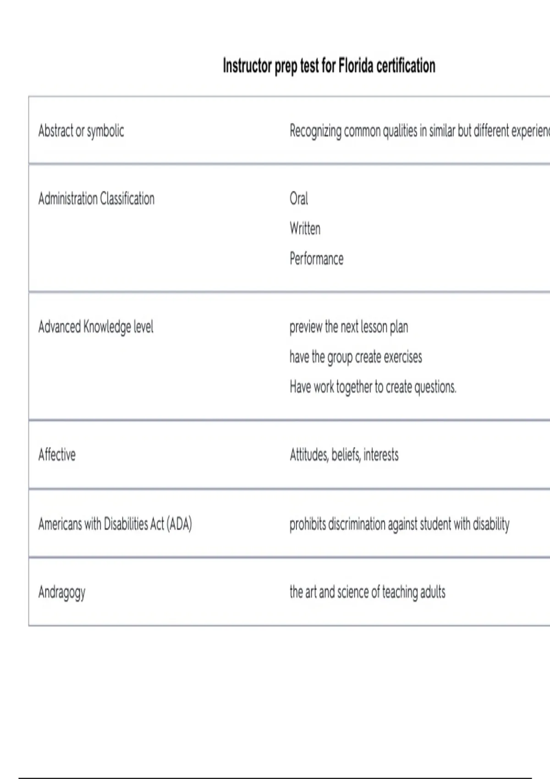Select the 'Affective' term

pyautogui.click(x=57, y=455)
